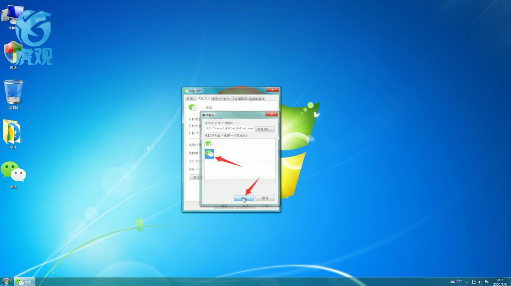Viewport: 511px width, 286px height.
Task: Switch to the 快捷方式 tab
Action: 203,98
